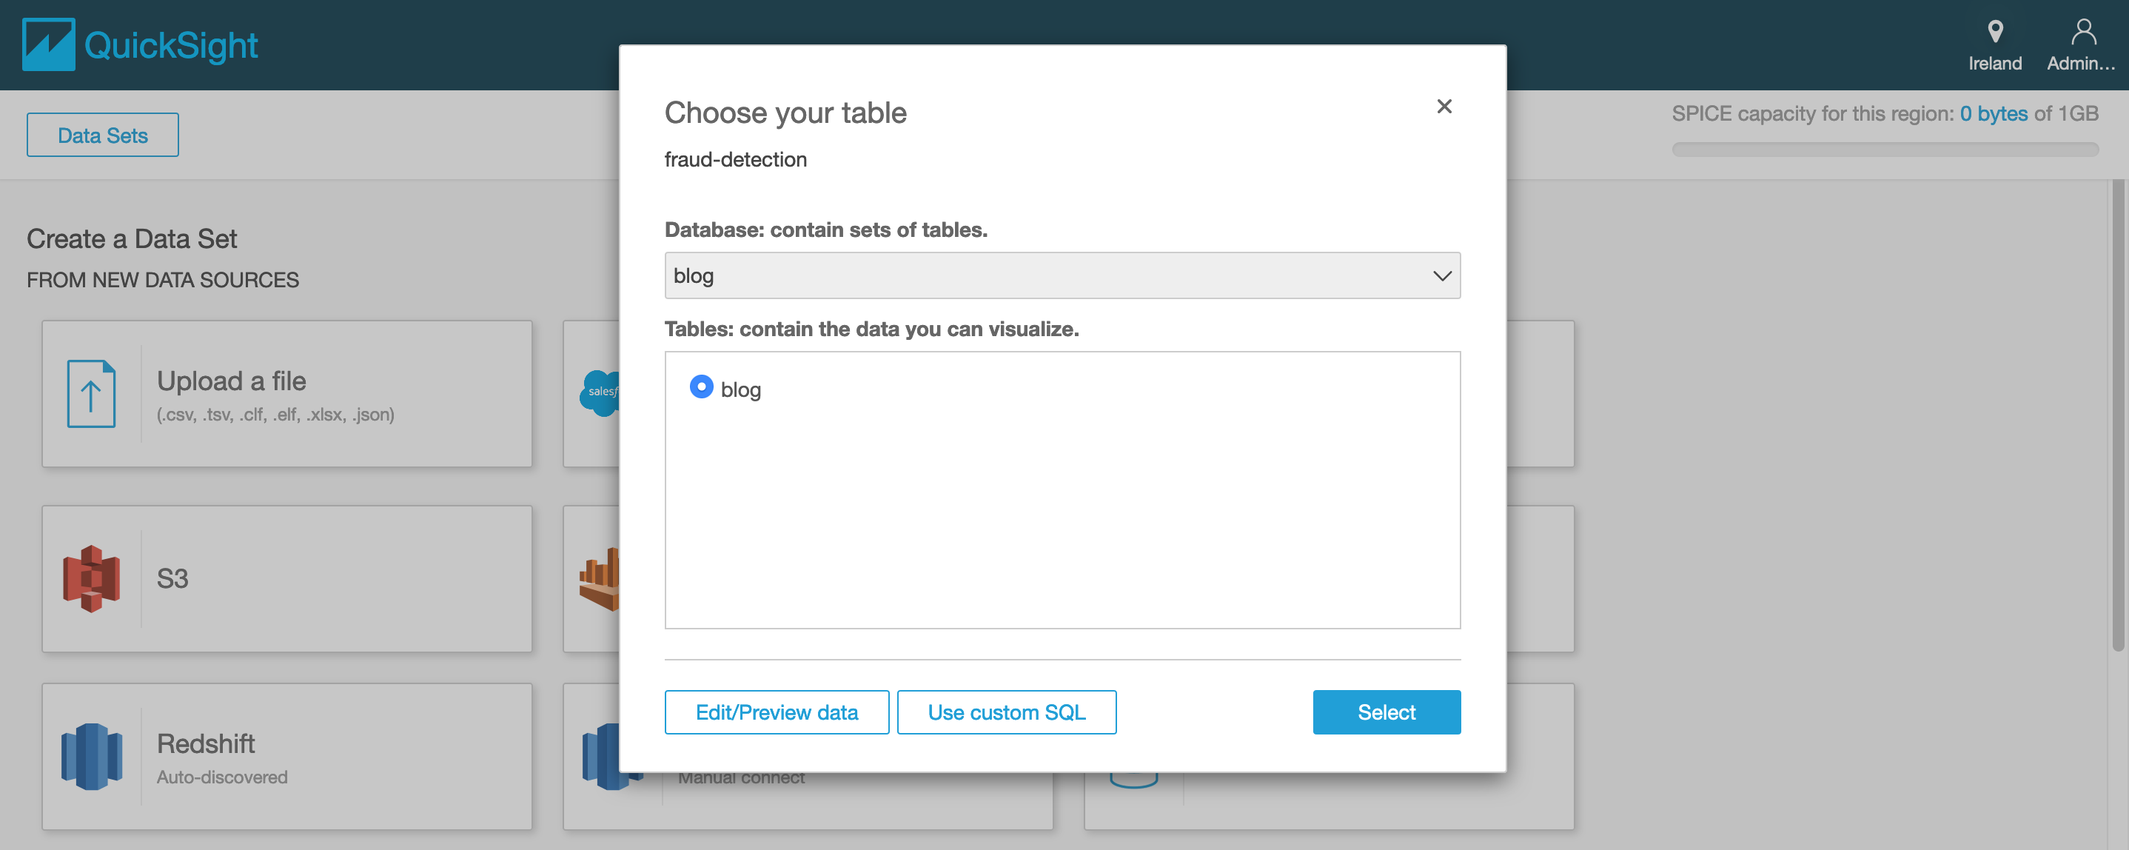This screenshot has height=850, width=2129.
Task: Click the Salesforce cloud icon
Action: tap(600, 392)
